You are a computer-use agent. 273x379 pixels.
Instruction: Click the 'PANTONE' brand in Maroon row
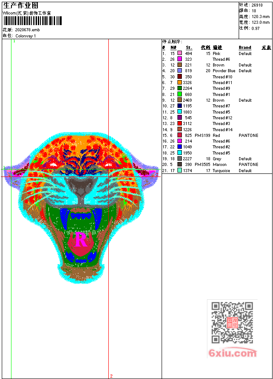(x=248, y=164)
